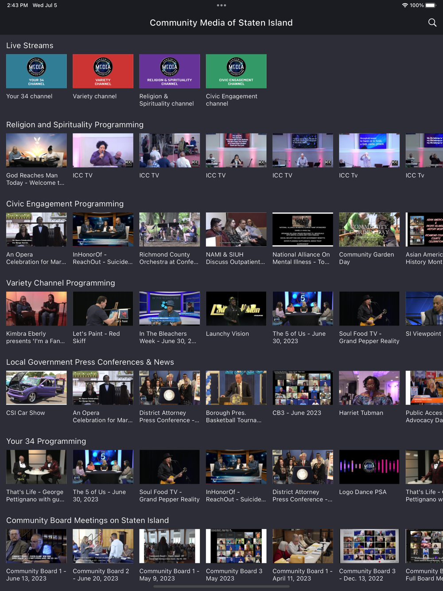Screen dimensions: 443x591
Task: Open Asian American History Month video
Action: (424, 229)
